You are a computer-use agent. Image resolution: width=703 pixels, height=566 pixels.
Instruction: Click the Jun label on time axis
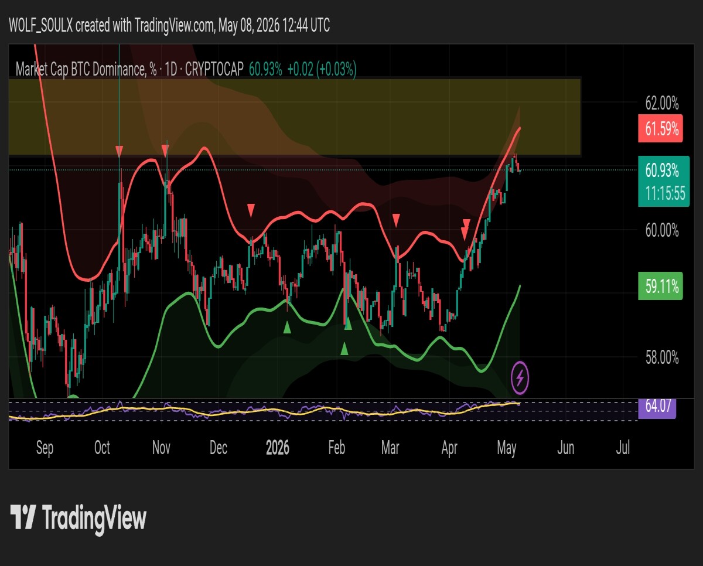click(565, 448)
